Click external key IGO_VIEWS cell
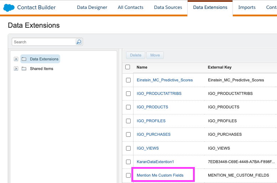The height and width of the screenshot is (183, 277). 219,148
